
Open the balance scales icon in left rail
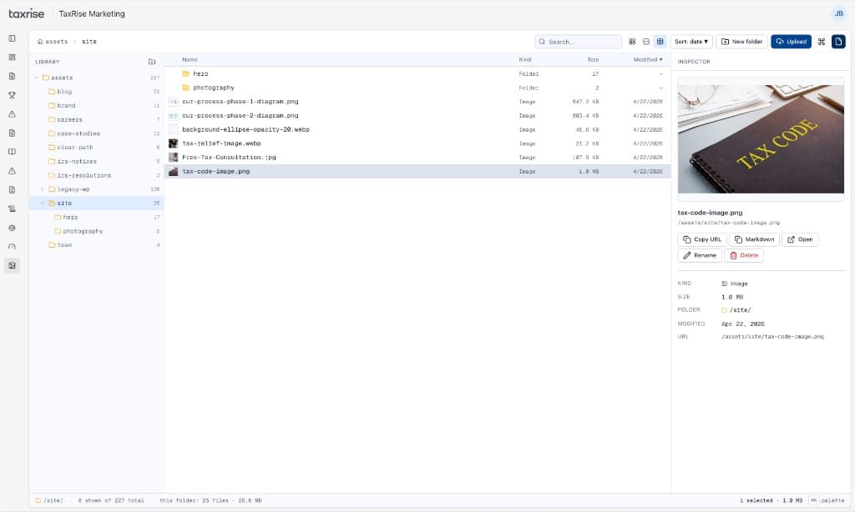click(12, 228)
